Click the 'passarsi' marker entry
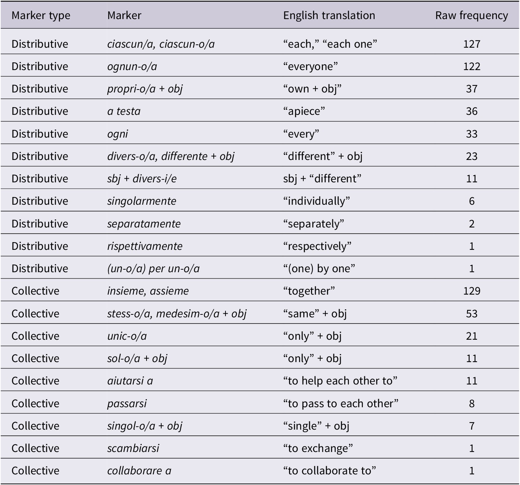The width and height of the screenshot is (520, 485). 127,404
